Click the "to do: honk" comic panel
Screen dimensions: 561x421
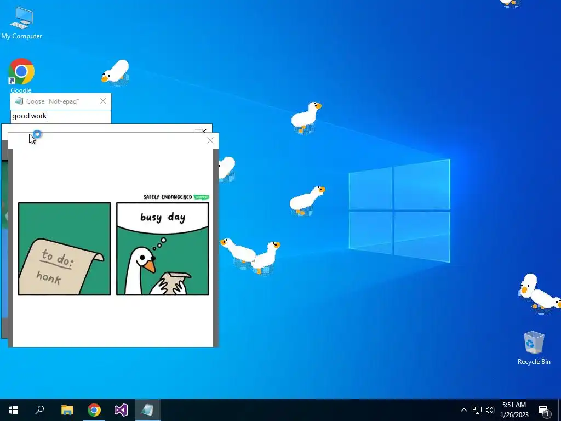[x=65, y=249]
